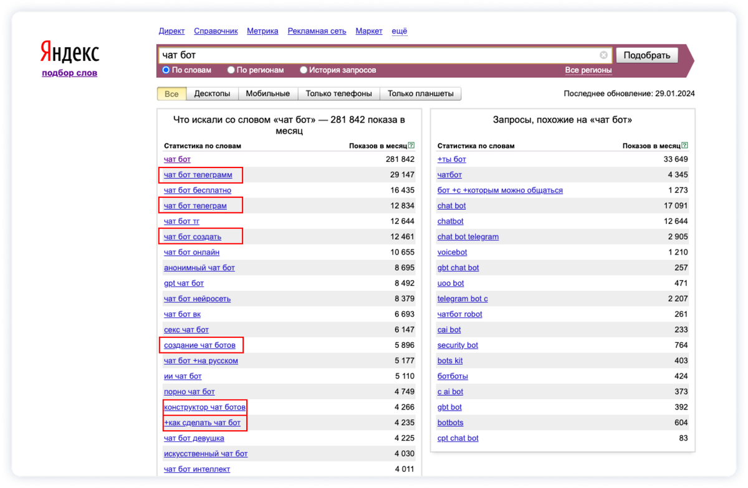Open the 'чат бот' query link

pyautogui.click(x=177, y=159)
